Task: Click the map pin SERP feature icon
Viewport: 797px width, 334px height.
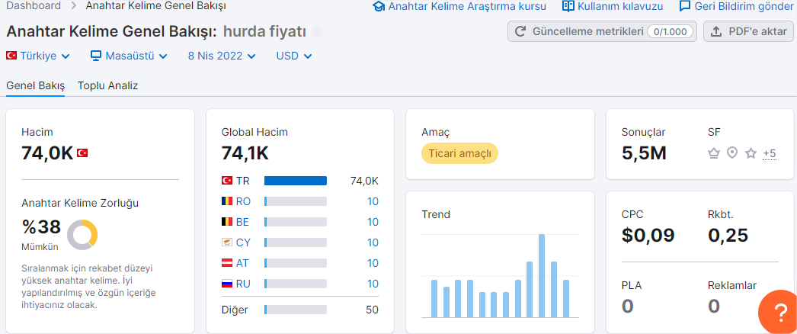Action: pyautogui.click(x=732, y=153)
